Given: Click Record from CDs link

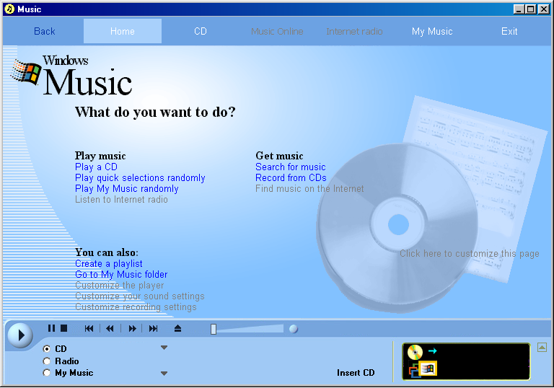Looking at the screenshot, I should 291,177.
